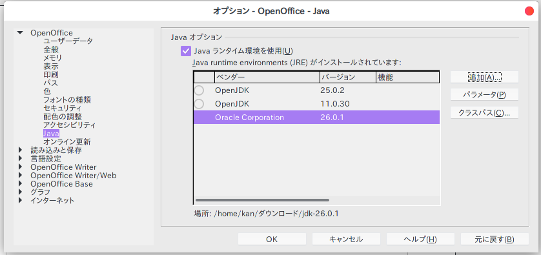The width and height of the screenshot is (541, 255).
Task: Open the オンライン更新 settings page
Action: (67, 142)
